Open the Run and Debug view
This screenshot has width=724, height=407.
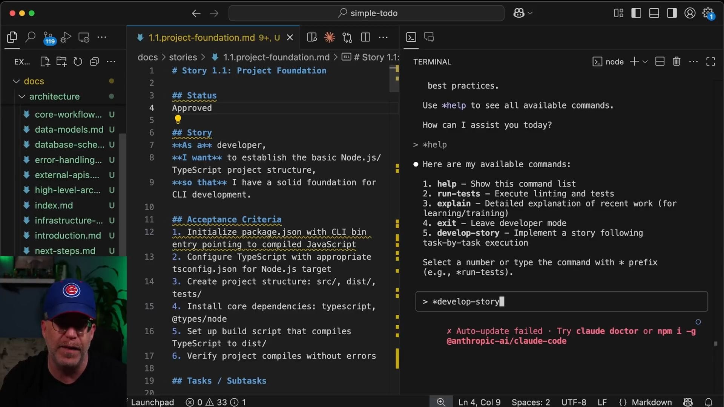click(x=66, y=37)
